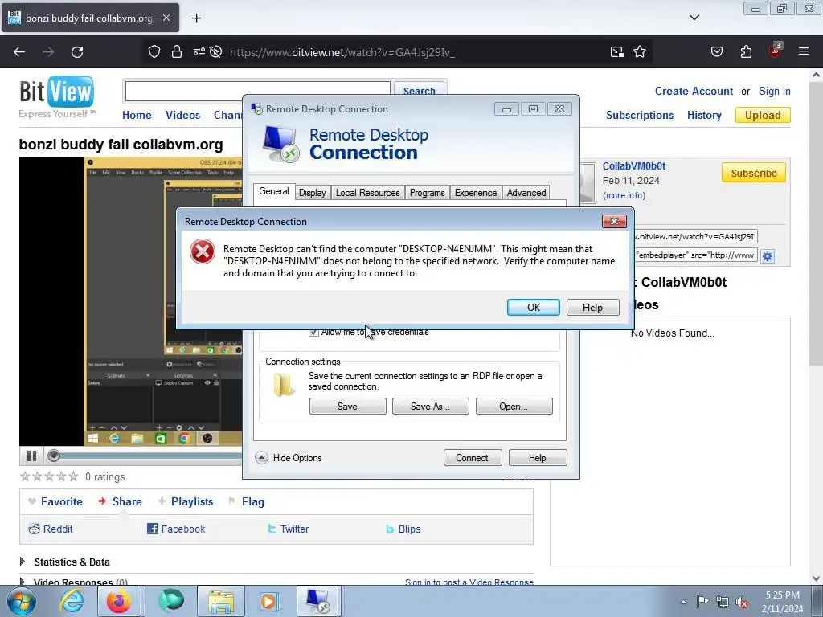Collapse options via Hide Options arrow
823x617 pixels.
point(261,457)
